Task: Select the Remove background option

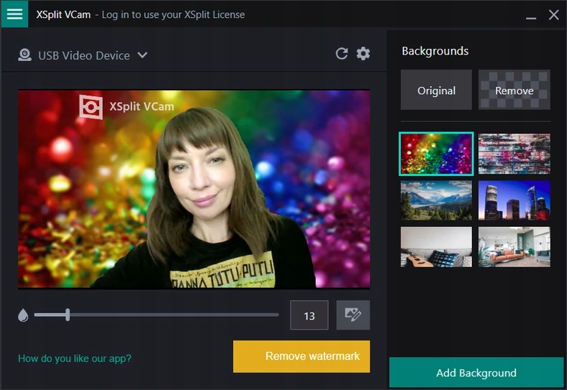Action: click(514, 90)
